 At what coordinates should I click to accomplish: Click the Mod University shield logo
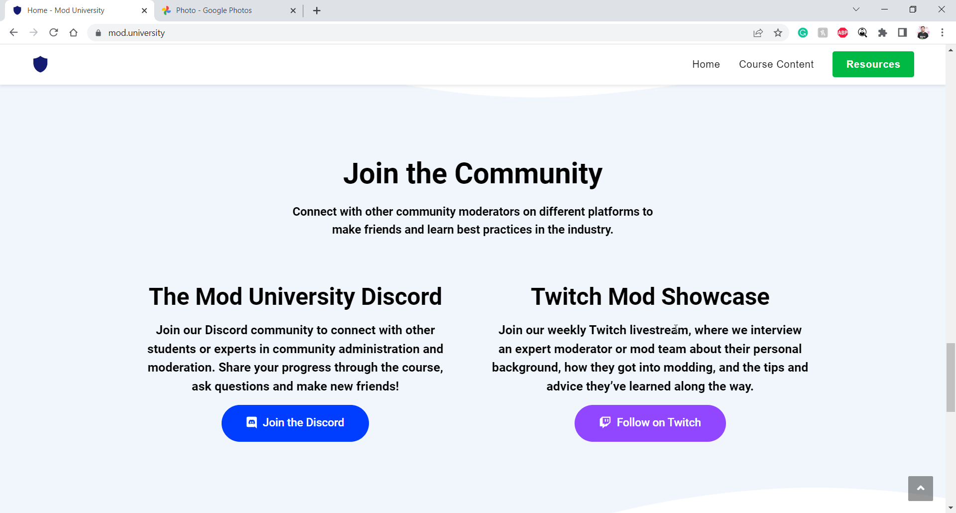[x=40, y=64]
